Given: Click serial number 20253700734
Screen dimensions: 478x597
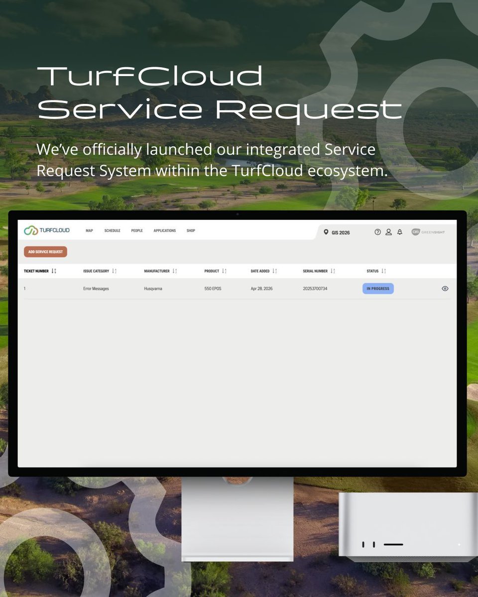Looking at the screenshot, I should pos(315,289).
